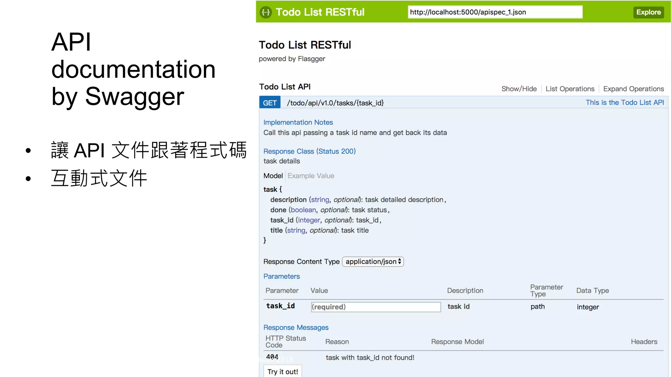Click the 'Parameters' heading text
Viewport: 671px width, 377px height.
pyautogui.click(x=281, y=276)
